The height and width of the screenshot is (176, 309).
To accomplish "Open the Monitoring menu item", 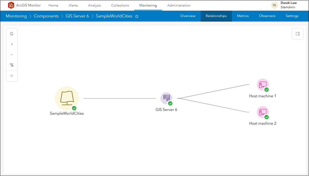I will pyautogui.click(x=148, y=5).
